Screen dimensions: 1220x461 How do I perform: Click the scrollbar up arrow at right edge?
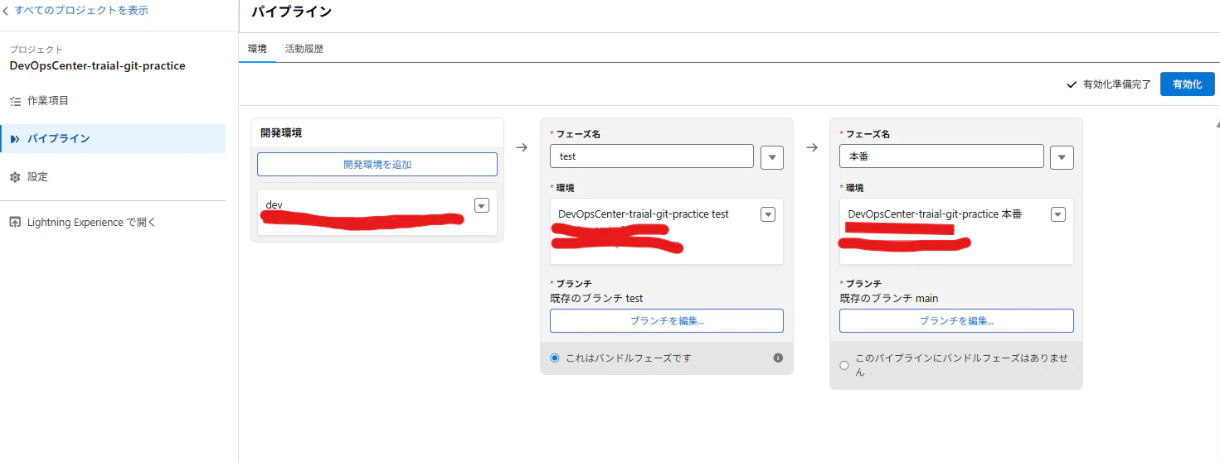point(1217,124)
